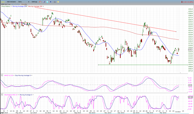Close the Stochastics RSI panel
The width and height of the screenshot is (194, 114).
2,94
